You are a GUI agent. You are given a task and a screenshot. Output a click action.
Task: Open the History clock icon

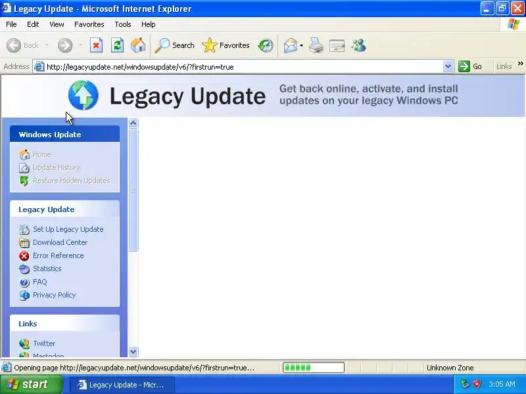tap(266, 45)
